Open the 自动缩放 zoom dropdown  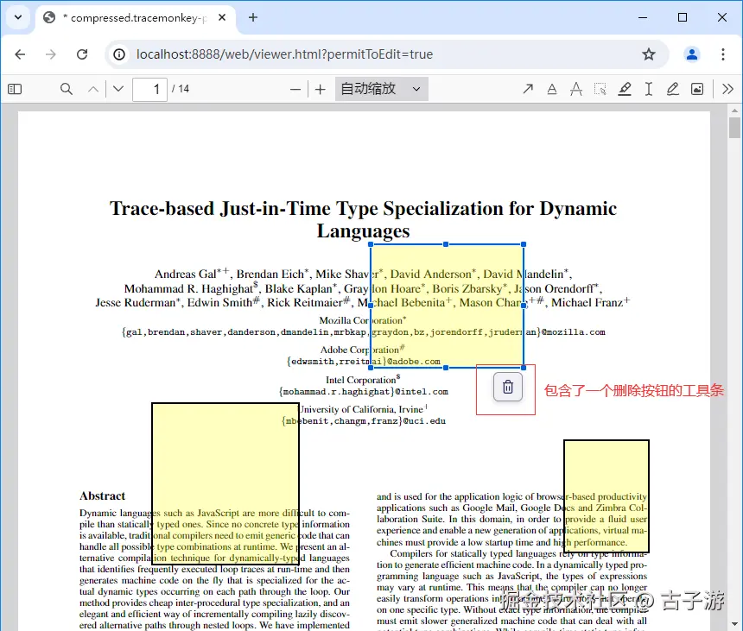(x=382, y=89)
